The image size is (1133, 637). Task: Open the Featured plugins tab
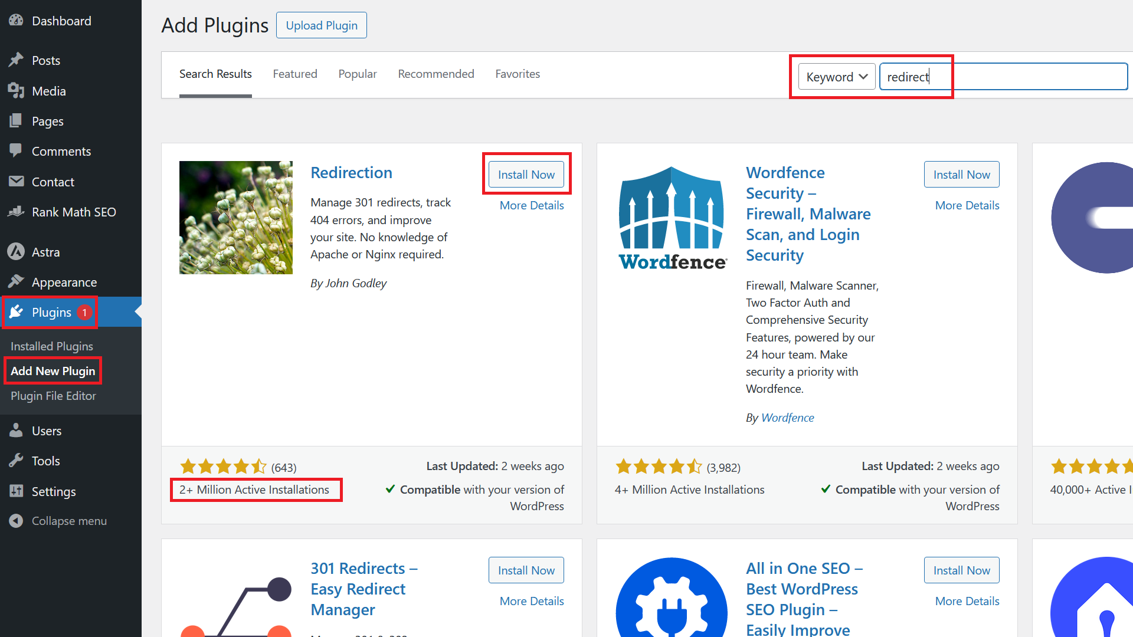click(x=294, y=74)
